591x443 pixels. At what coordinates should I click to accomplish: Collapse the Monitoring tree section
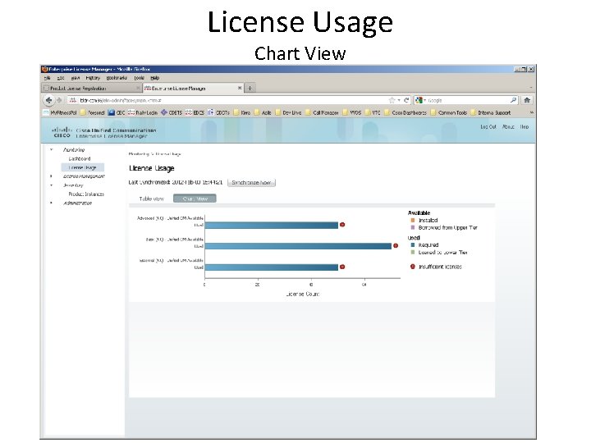click(51, 149)
